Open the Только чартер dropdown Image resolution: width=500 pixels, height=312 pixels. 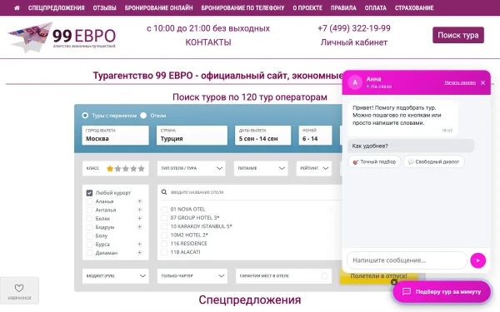pyautogui.click(x=192, y=276)
